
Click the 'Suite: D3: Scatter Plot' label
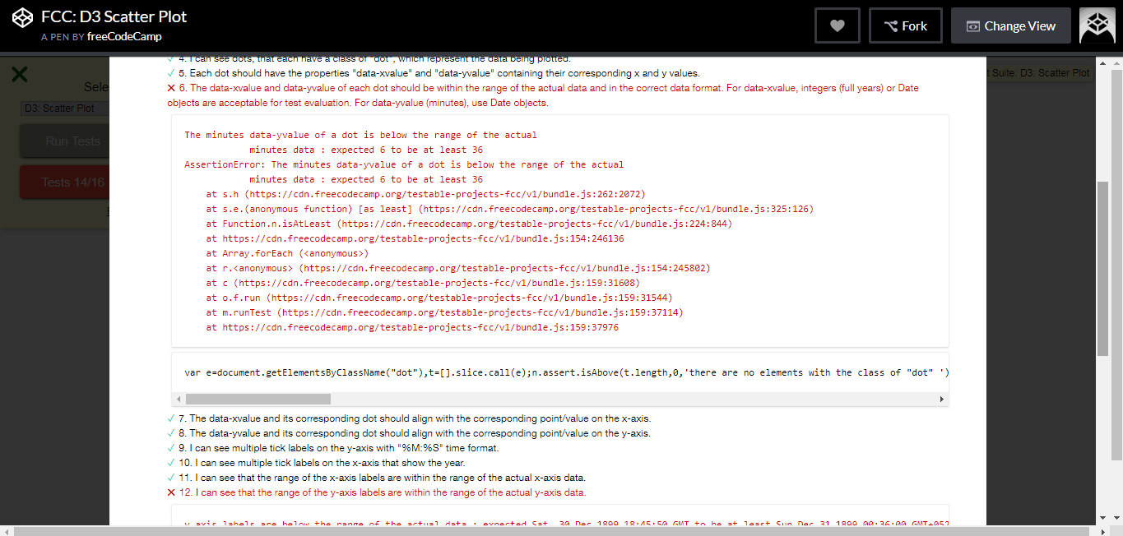coord(1038,73)
